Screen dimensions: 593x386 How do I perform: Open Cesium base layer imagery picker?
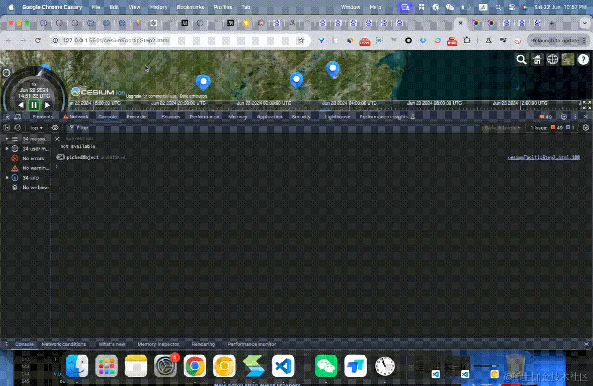click(x=568, y=60)
